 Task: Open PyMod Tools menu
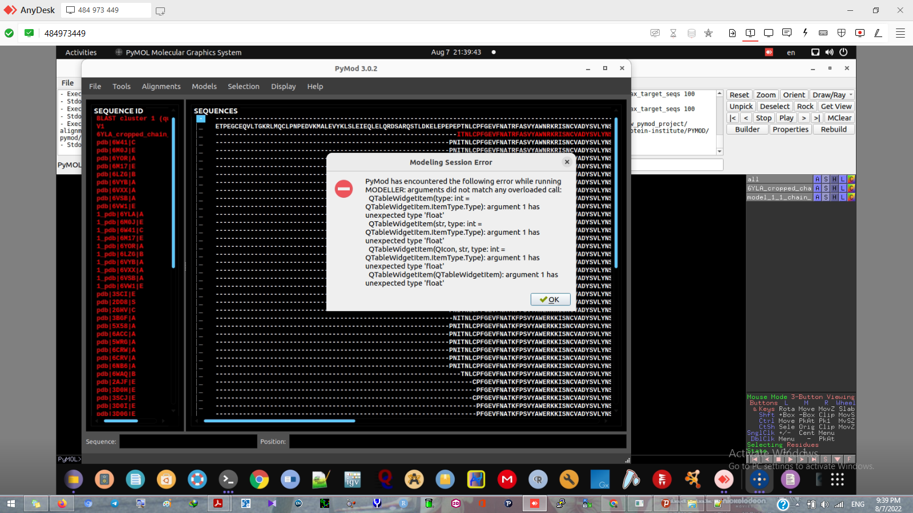pyautogui.click(x=122, y=86)
